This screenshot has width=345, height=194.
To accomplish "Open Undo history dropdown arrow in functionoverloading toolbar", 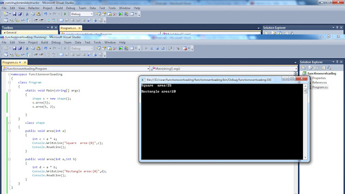I will [x=50, y=48].
